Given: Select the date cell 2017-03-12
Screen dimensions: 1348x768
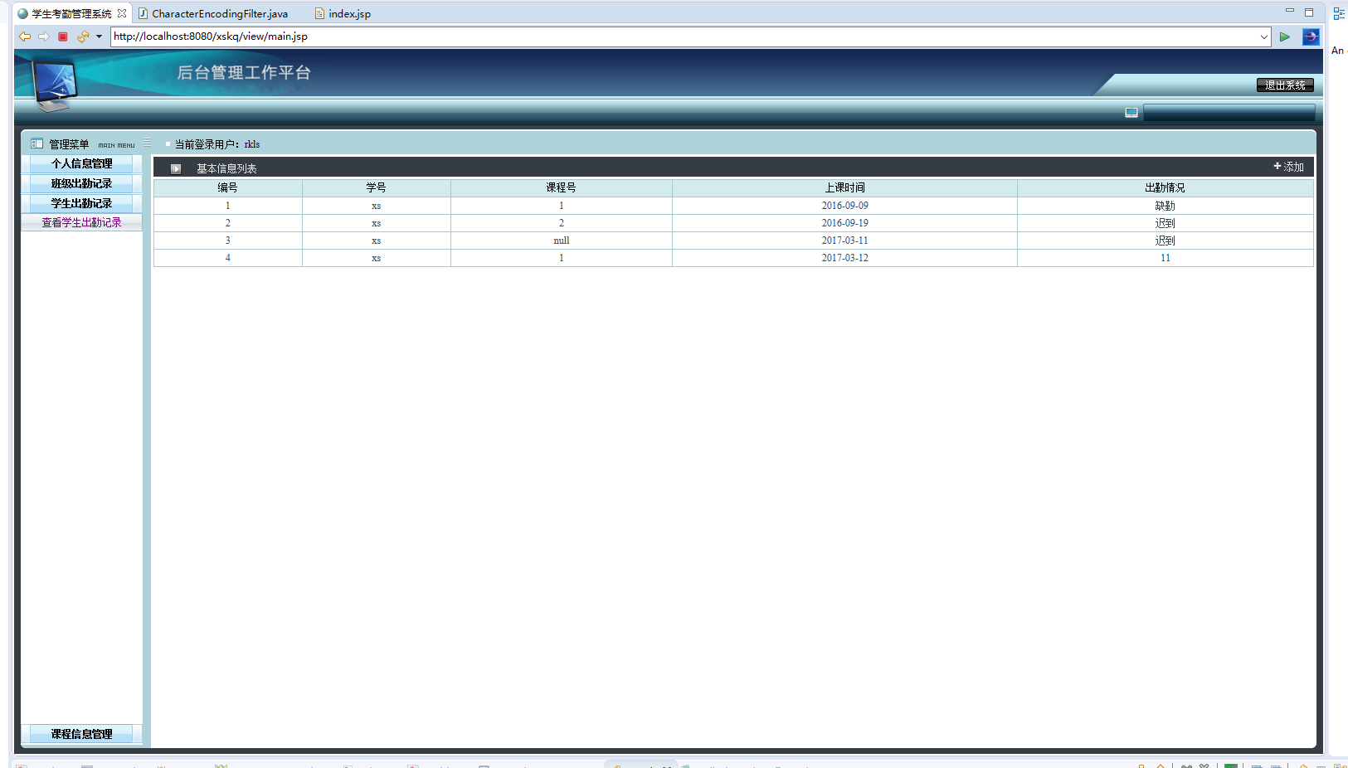Looking at the screenshot, I should pos(844,258).
